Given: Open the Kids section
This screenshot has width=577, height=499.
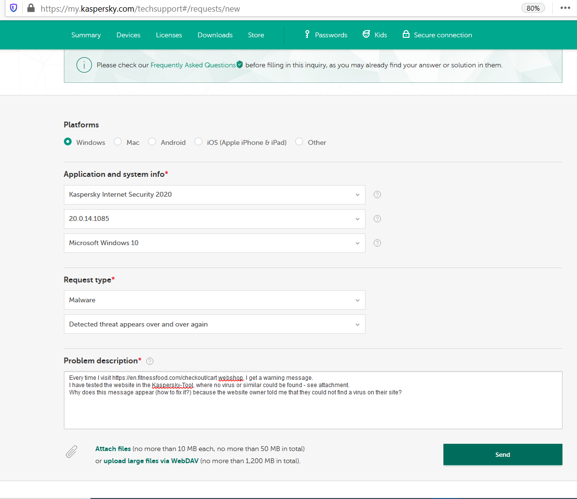Looking at the screenshot, I should click(380, 35).
